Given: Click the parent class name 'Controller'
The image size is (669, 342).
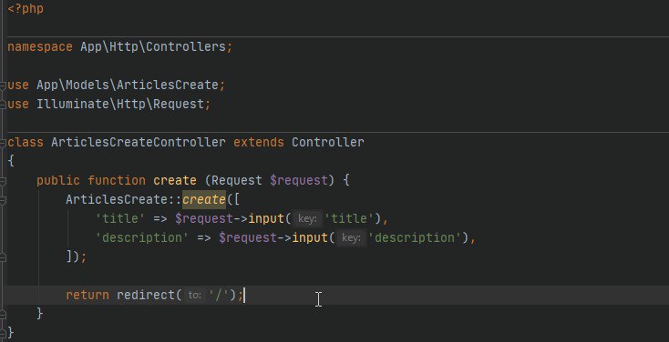Looking at the screenshot, I should coord(328,142).
